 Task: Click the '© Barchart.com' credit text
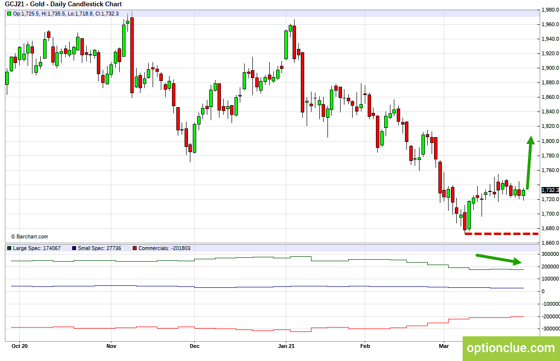30,237
